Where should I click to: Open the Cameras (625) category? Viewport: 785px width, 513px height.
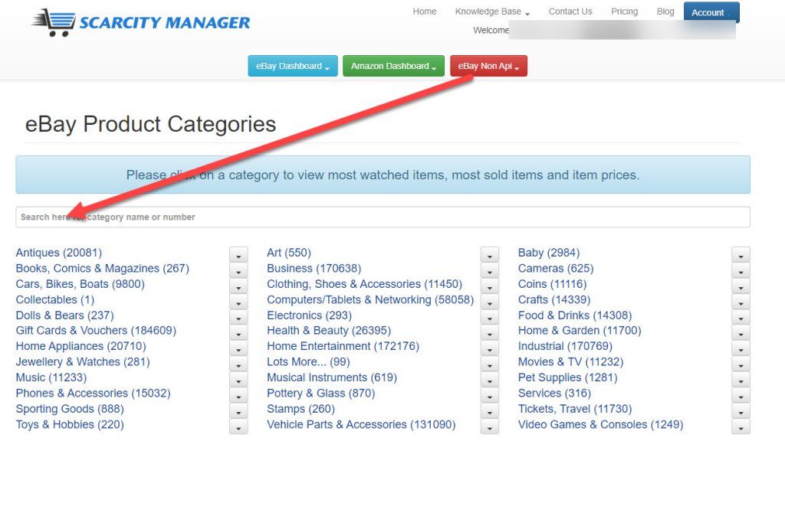point(556,269)
